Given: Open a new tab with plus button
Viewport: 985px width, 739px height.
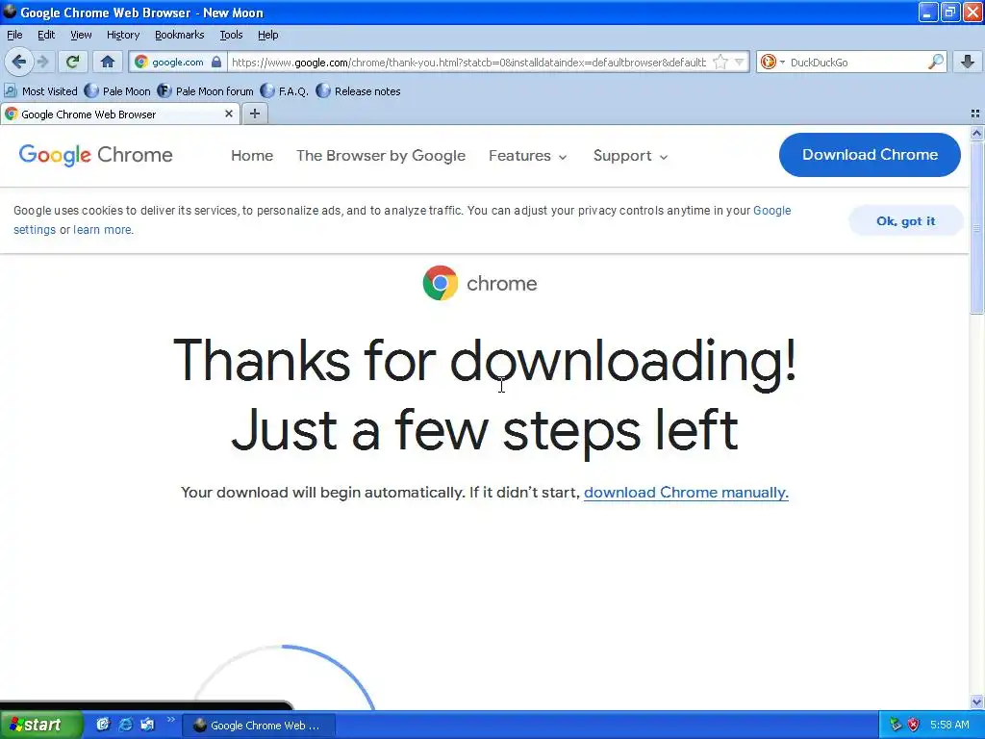Looking at the screenshot, I should tap(254, 114).
